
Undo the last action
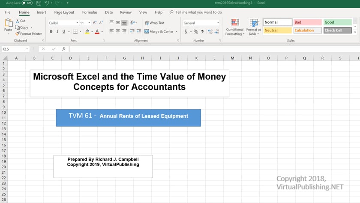[x=47, y=3]
